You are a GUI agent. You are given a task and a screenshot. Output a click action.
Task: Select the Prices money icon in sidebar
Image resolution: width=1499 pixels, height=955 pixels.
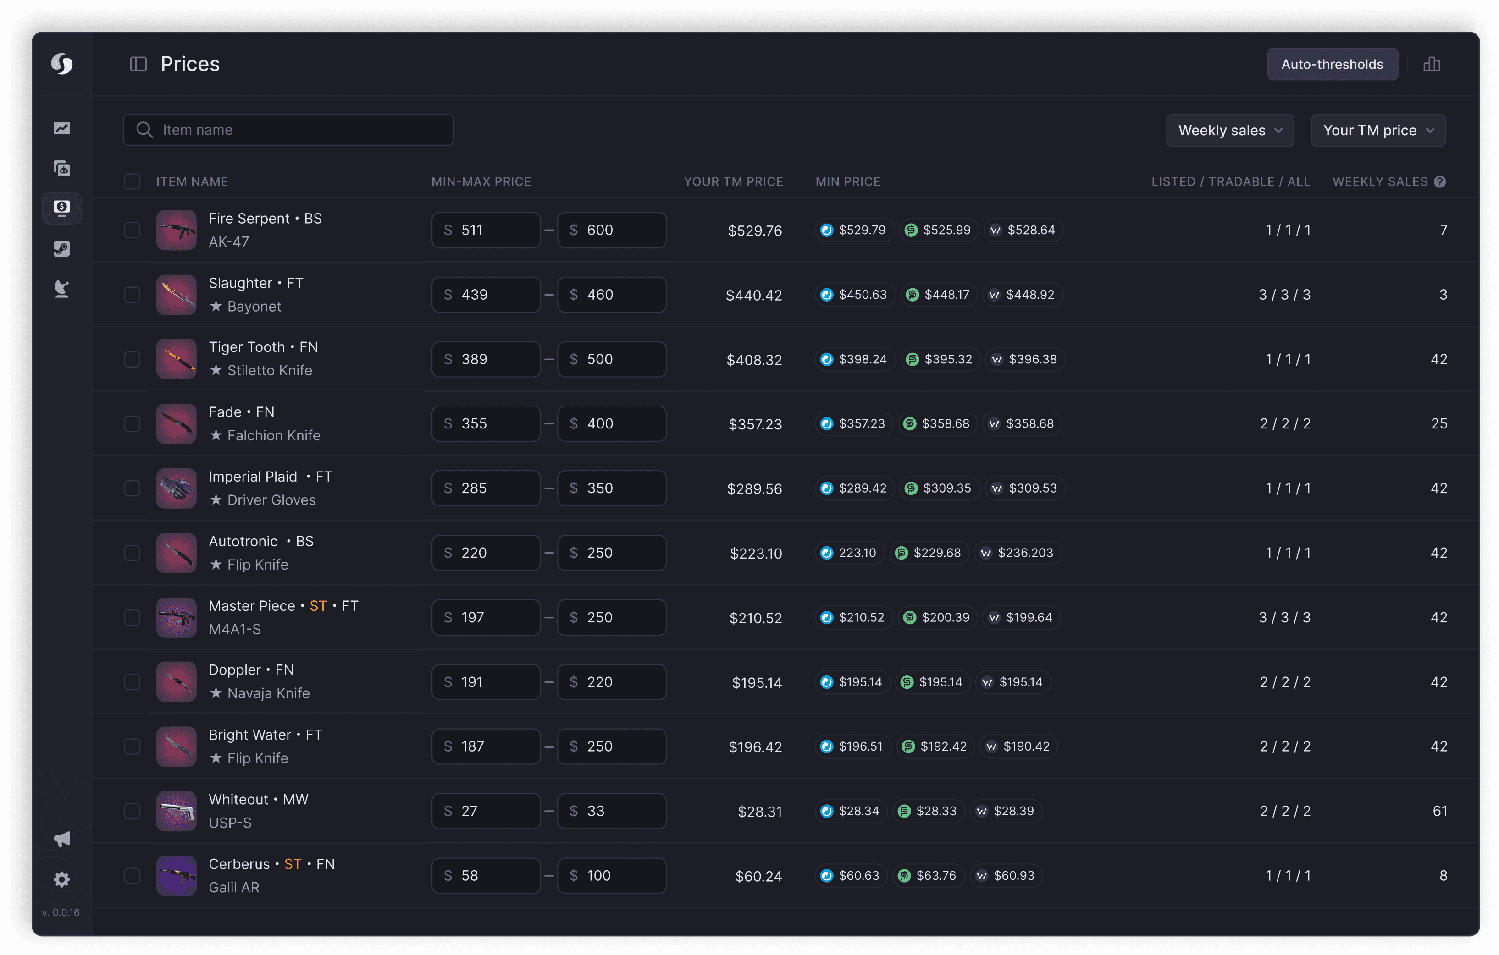(61, 208)
